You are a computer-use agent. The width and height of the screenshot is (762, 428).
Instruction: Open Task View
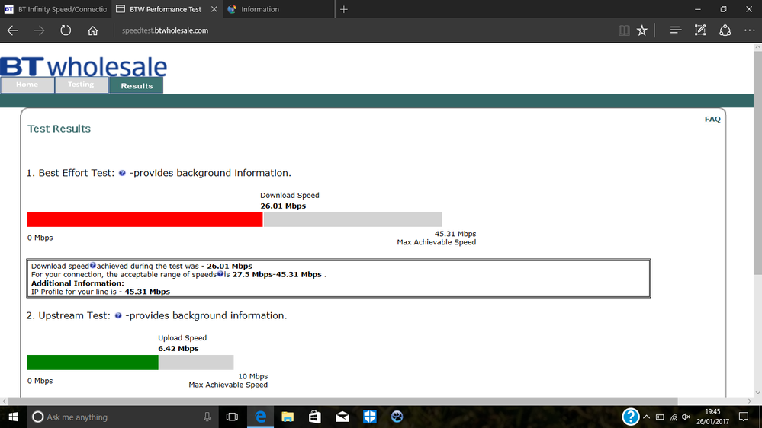point(233,417)
